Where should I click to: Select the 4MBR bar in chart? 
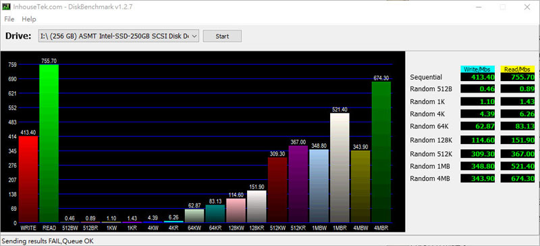381,152
